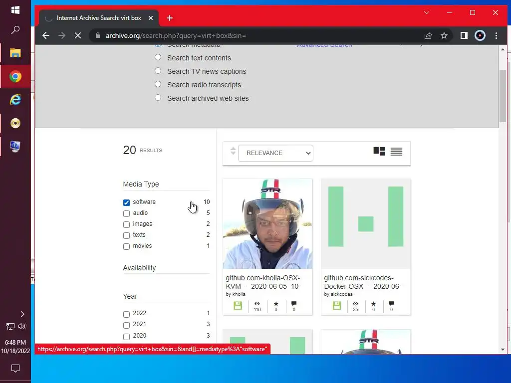The width and height of the screenshot is (511, 383).
Task: Click the address bar URL
Action: pos(176,35)
